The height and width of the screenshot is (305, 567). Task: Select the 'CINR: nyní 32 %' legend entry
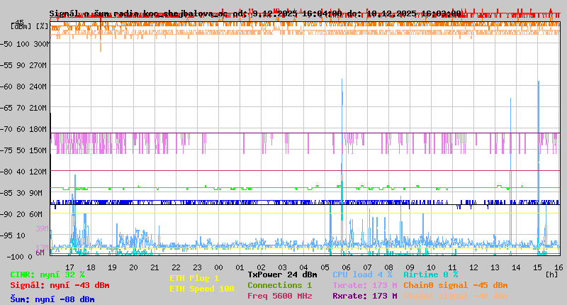pyautogui.click(x=47, y=274)
